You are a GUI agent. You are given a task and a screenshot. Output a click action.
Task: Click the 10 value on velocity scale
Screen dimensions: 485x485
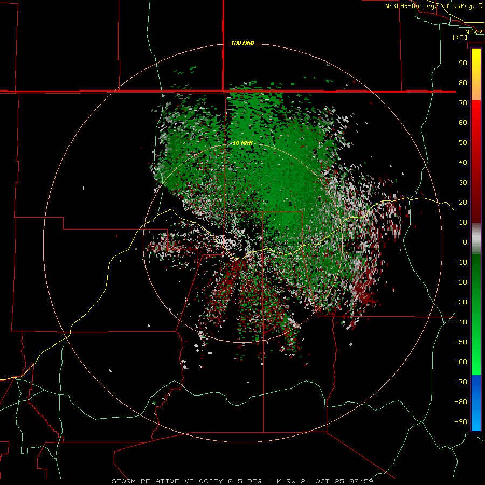coord(463,223)
